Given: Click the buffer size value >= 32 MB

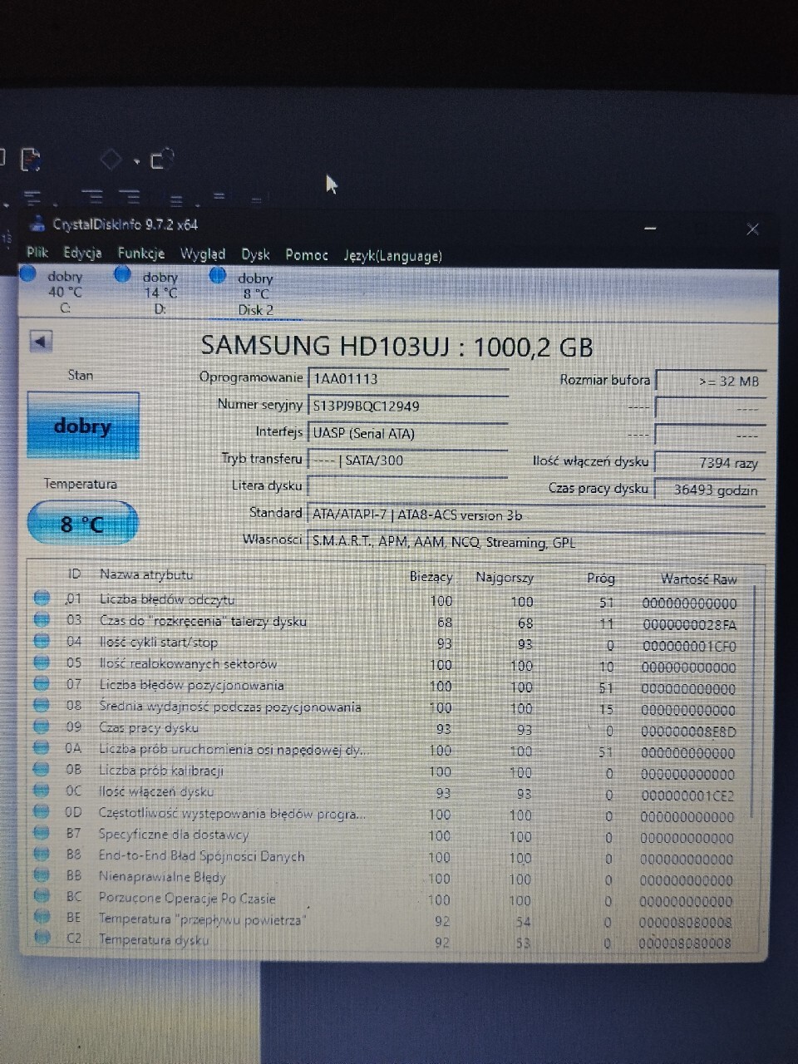Looking at the screenshot, I should pos(710,381).
